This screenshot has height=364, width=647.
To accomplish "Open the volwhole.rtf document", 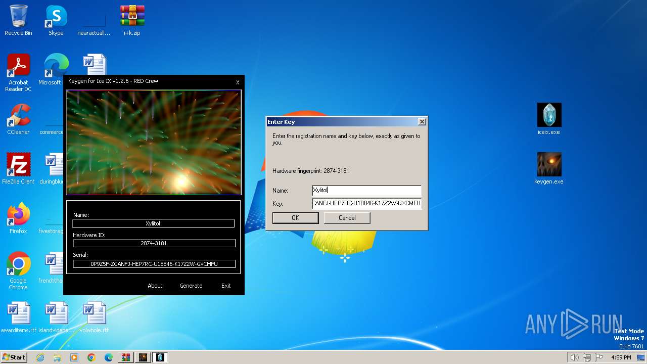I will [94, 317].
